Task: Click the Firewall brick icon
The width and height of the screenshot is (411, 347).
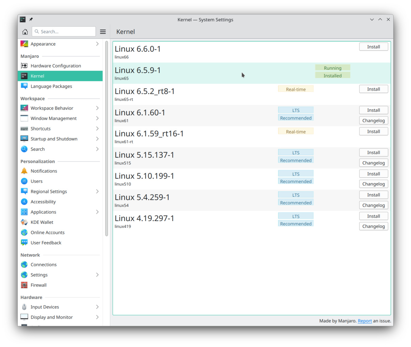Action: pos(24,285)
